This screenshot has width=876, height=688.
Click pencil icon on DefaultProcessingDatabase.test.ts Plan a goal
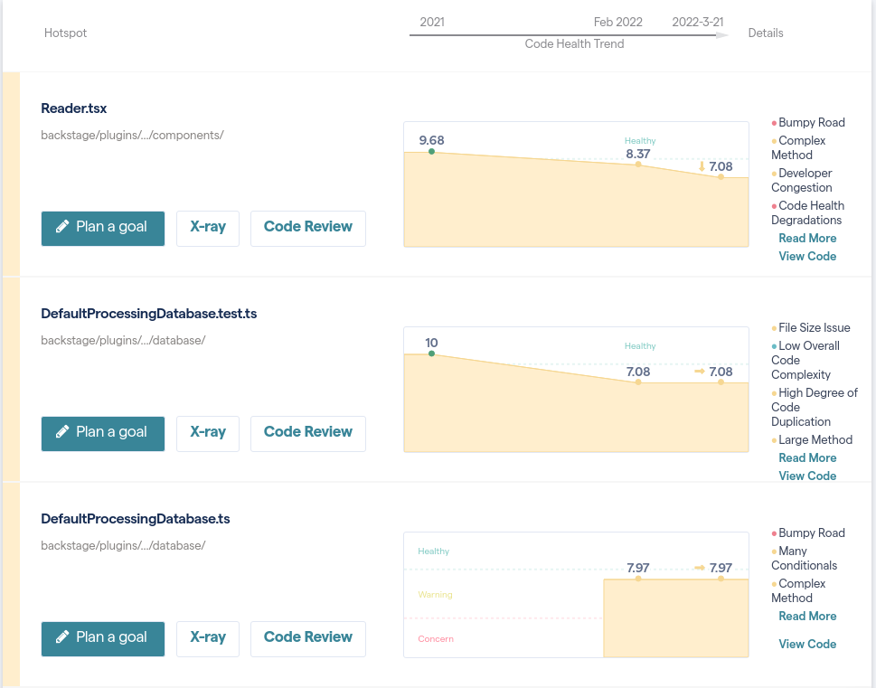pos(62,431)
